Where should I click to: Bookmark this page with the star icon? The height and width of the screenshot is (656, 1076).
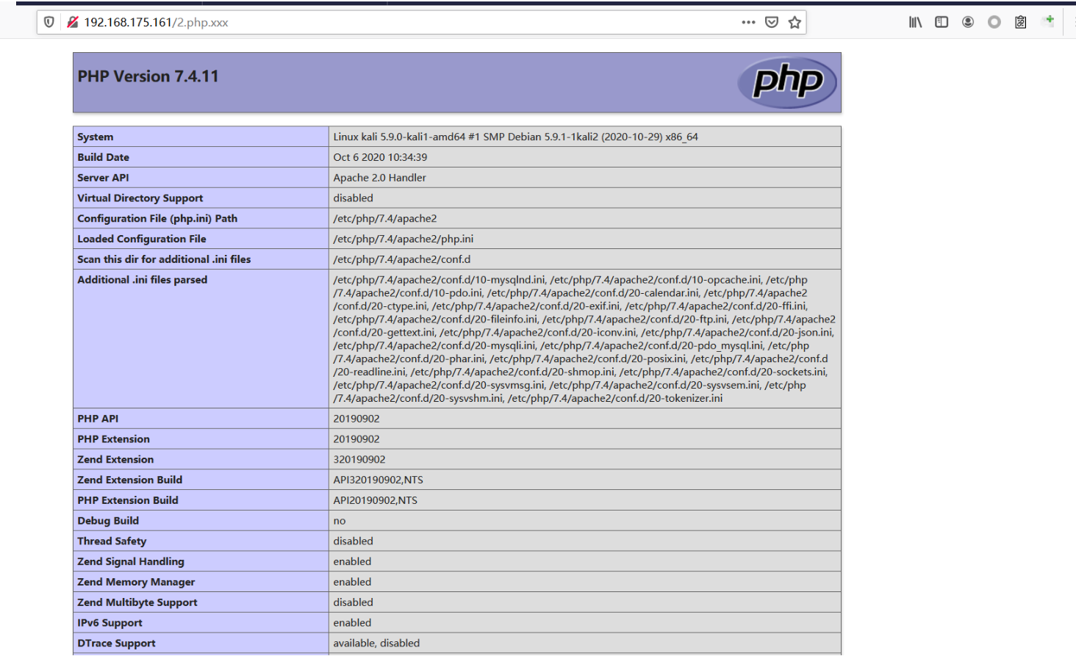coord(795,22)
